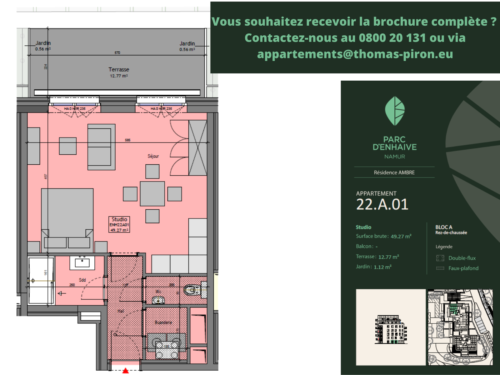Toggle the red entrance arrow marker

tap(126, 370)
